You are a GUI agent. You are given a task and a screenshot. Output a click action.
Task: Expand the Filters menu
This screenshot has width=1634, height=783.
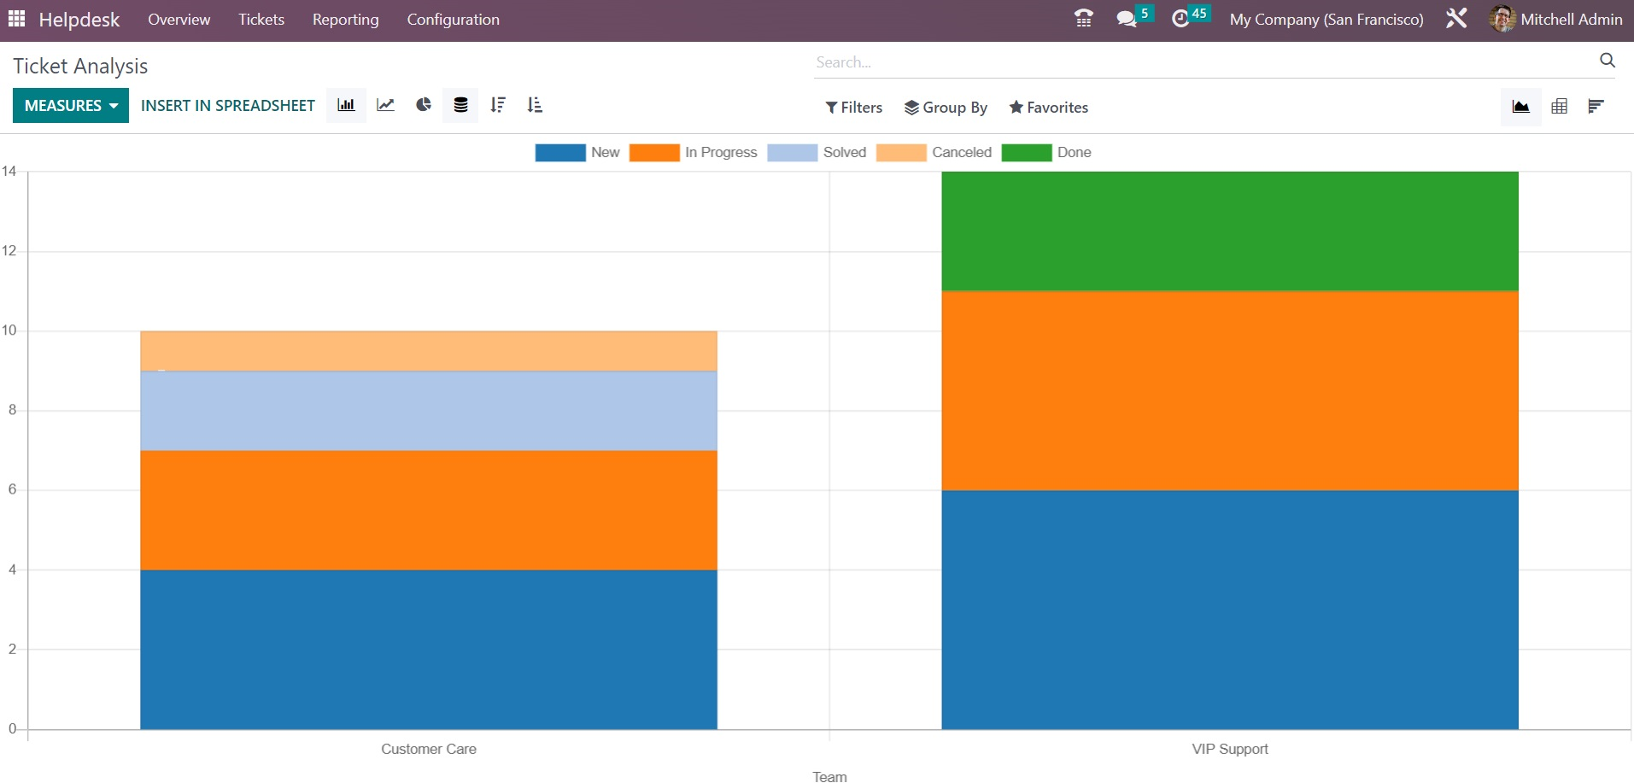click(853, 108)
